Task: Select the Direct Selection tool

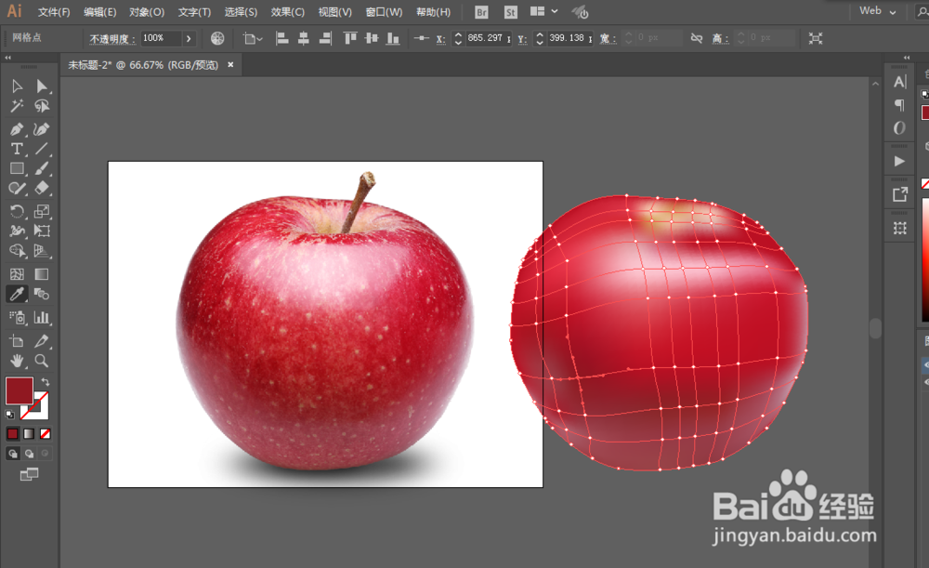Action: 42,86
